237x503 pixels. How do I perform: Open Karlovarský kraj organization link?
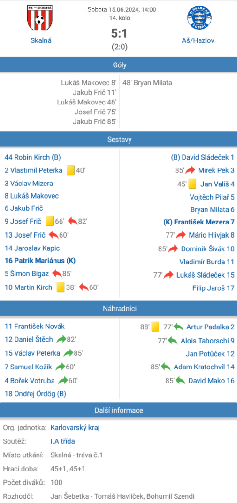pyautogui.click(x=75, y=428)
